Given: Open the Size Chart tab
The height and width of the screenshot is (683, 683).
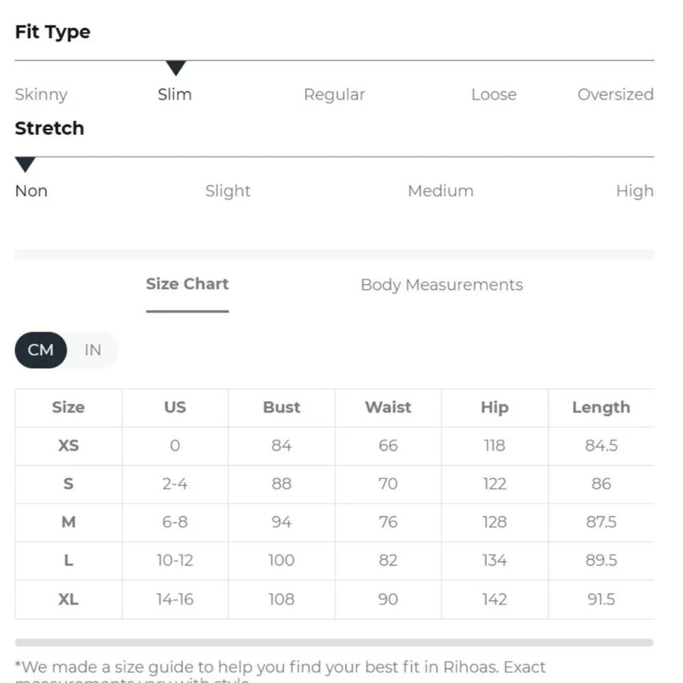Looking at the screenshot, I should (187, 284).
